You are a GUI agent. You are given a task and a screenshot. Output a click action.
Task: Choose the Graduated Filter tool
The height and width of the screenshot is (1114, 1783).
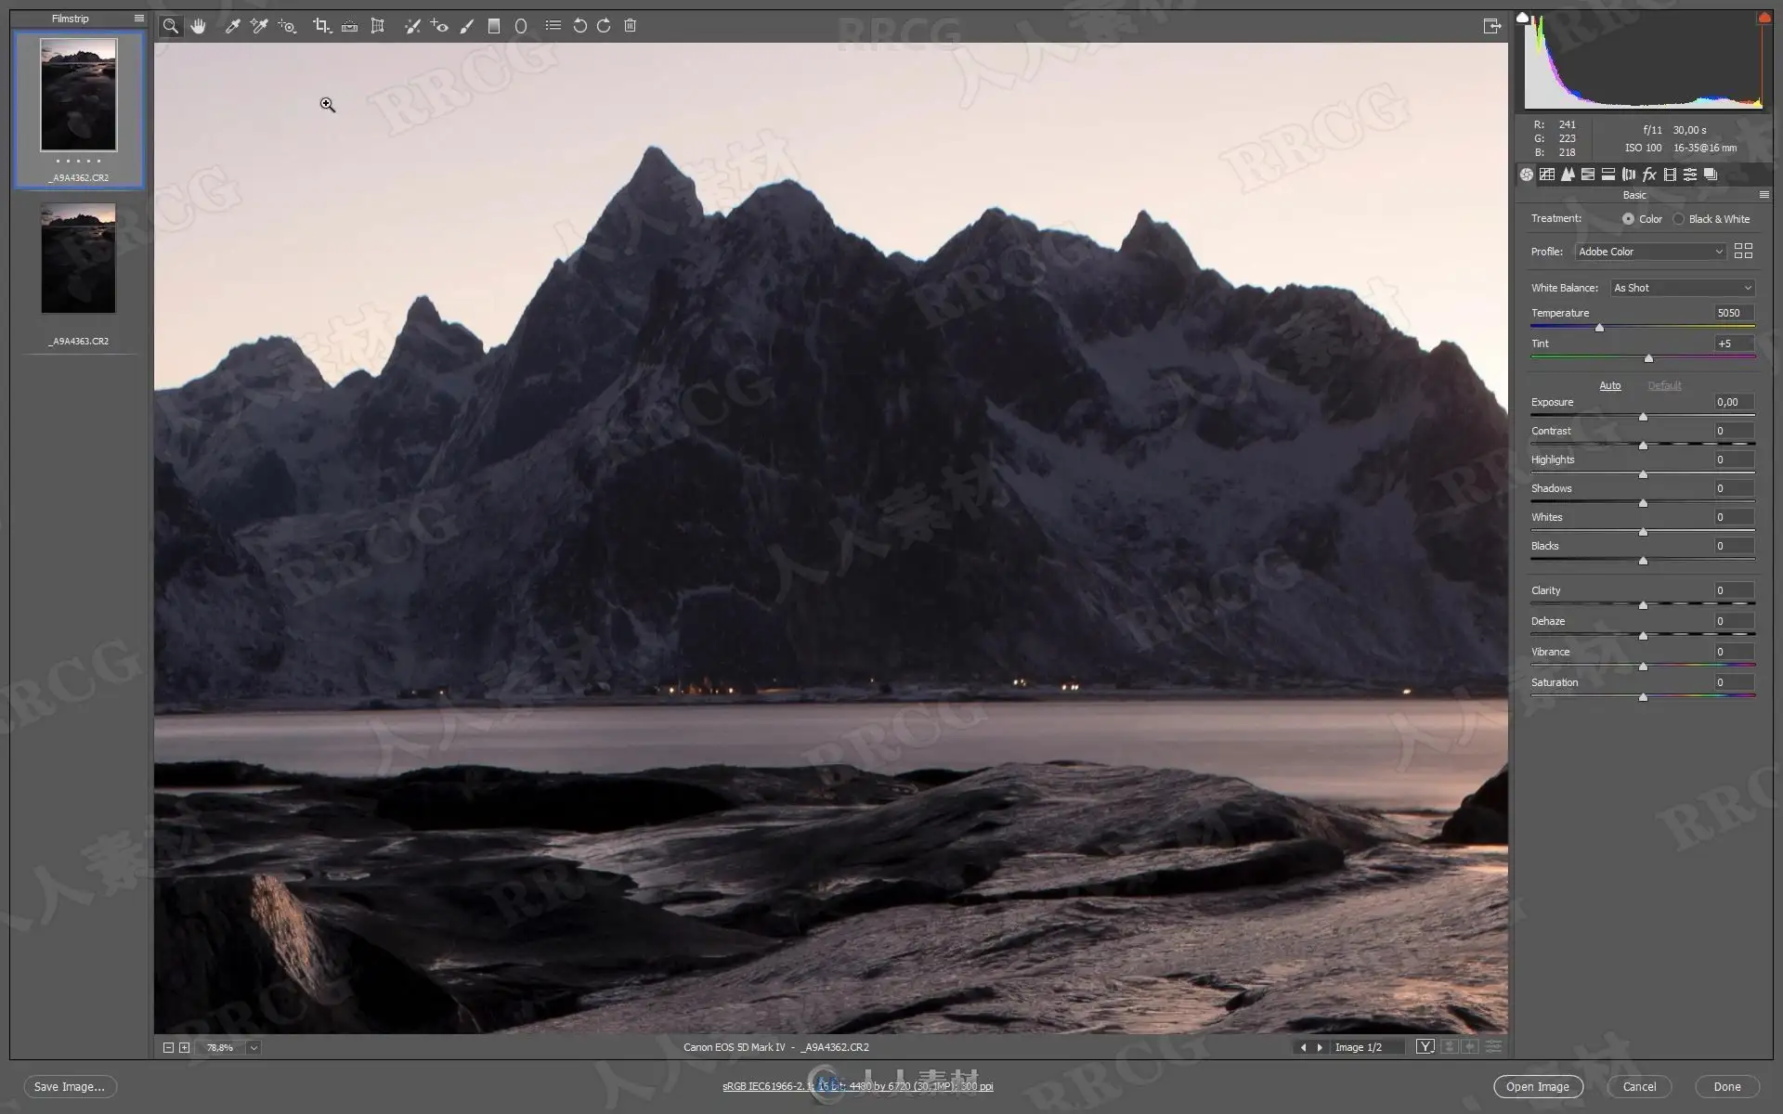pos(494,26)
